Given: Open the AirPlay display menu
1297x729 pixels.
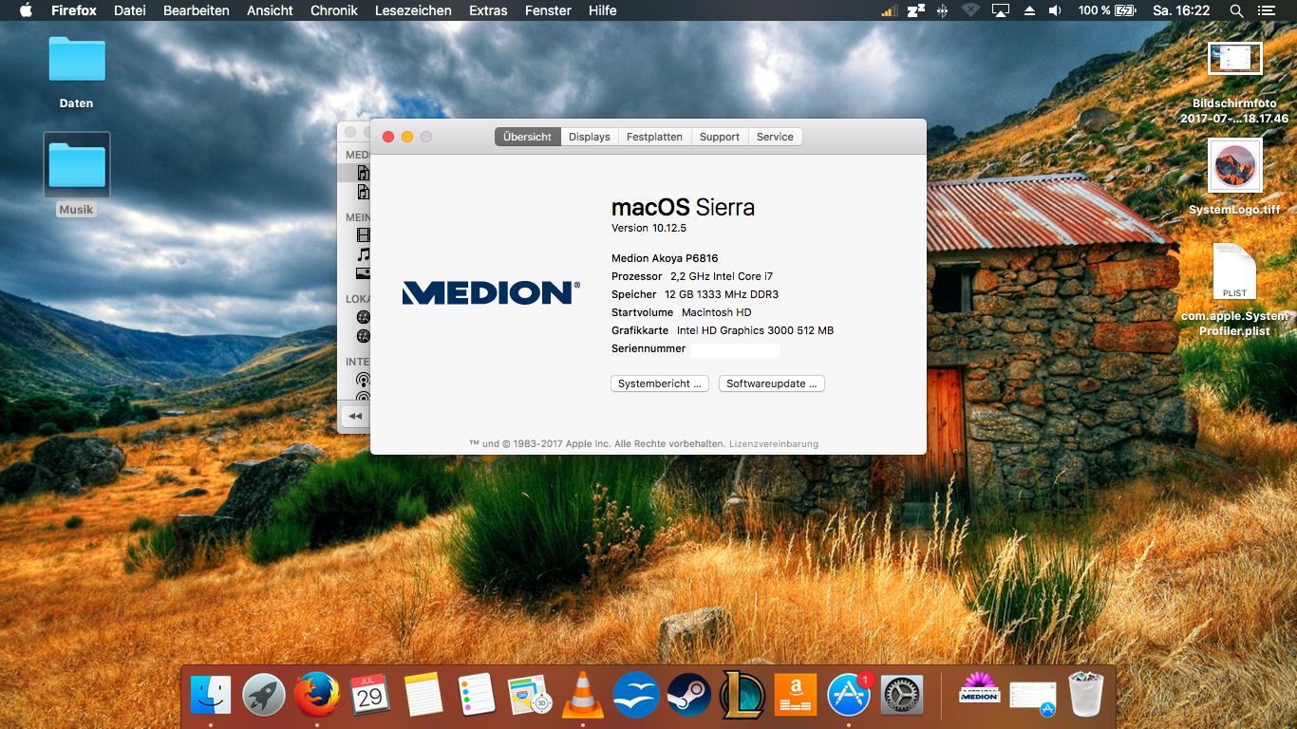Looking at the screenshot, I should (1000, 10).
